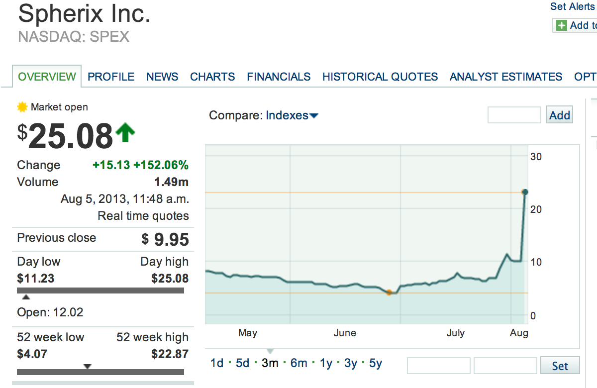Viewport: 597px width, 388px height.
Task: Click the day range marker triangle
Action: (x=26, y=297)
